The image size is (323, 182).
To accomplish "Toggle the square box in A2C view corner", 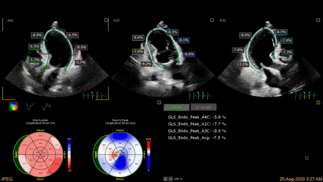I will click(x=212, y=20).
